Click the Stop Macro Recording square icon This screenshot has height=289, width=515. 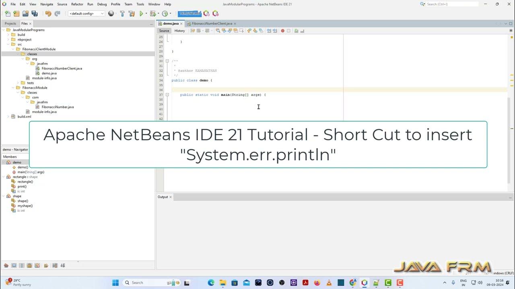click(x=288, y=31)
